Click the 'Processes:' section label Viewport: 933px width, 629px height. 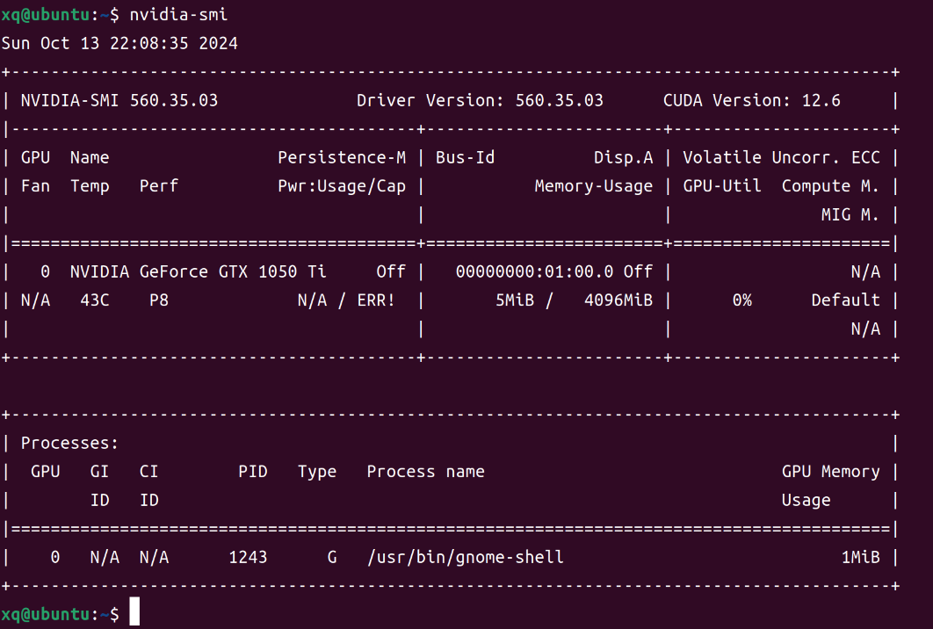69,444
